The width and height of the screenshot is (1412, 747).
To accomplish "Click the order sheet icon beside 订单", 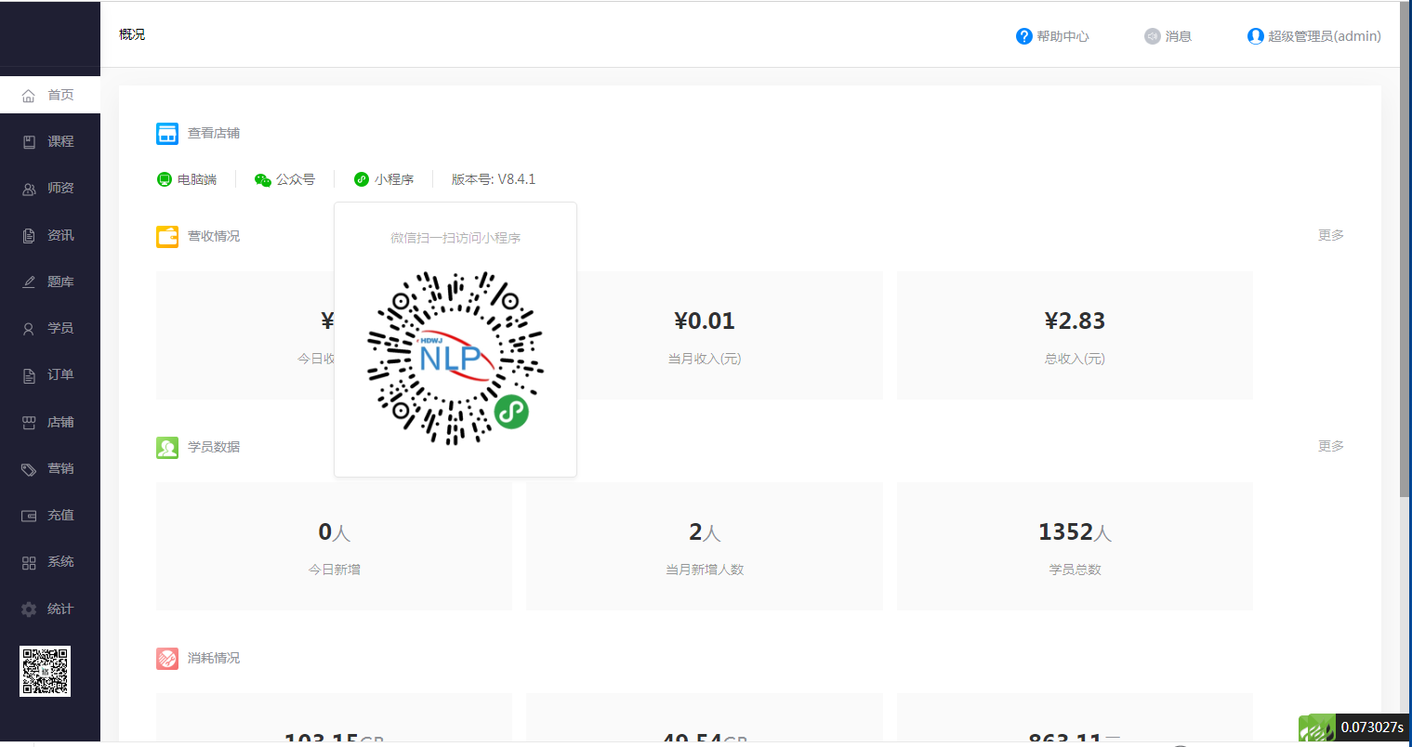I will 29,375.
